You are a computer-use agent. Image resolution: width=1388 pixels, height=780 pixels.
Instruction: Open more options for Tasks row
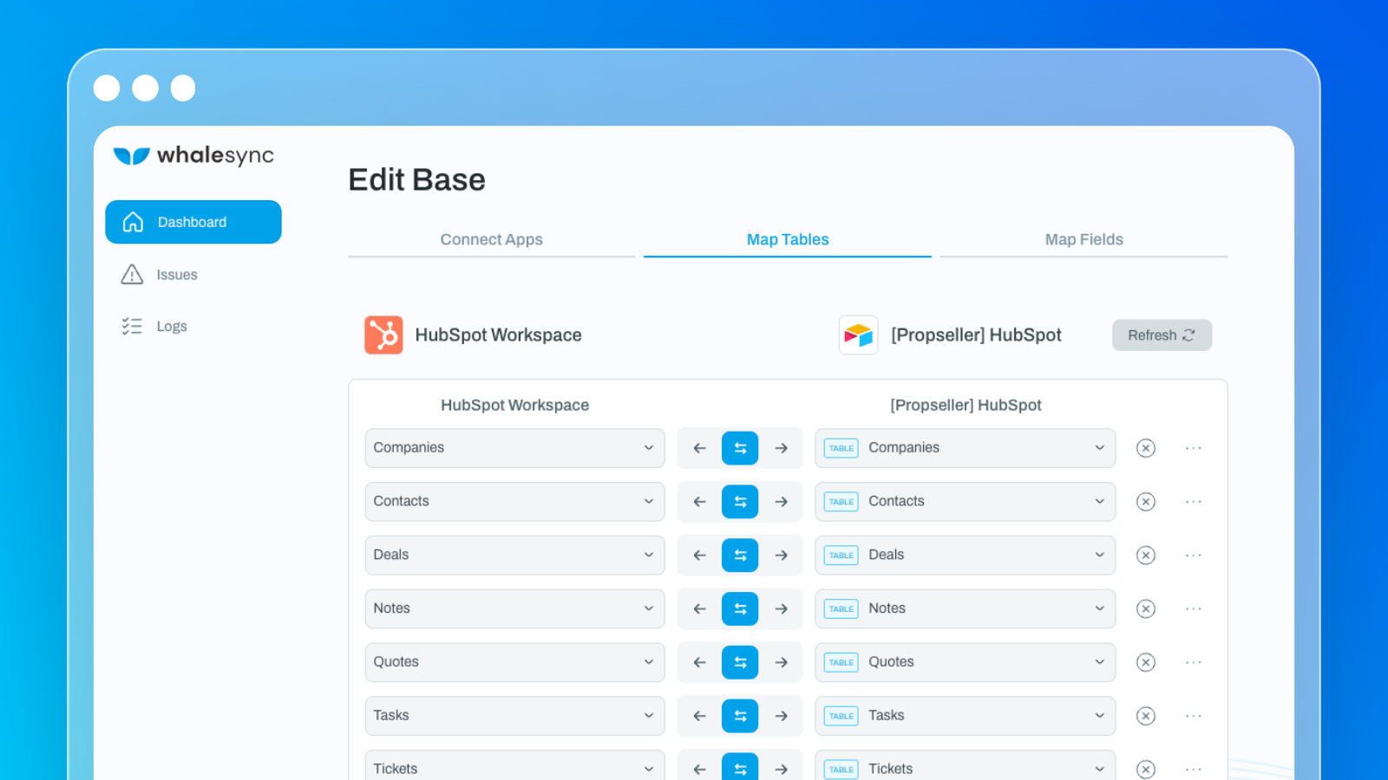click(1193, 716)
